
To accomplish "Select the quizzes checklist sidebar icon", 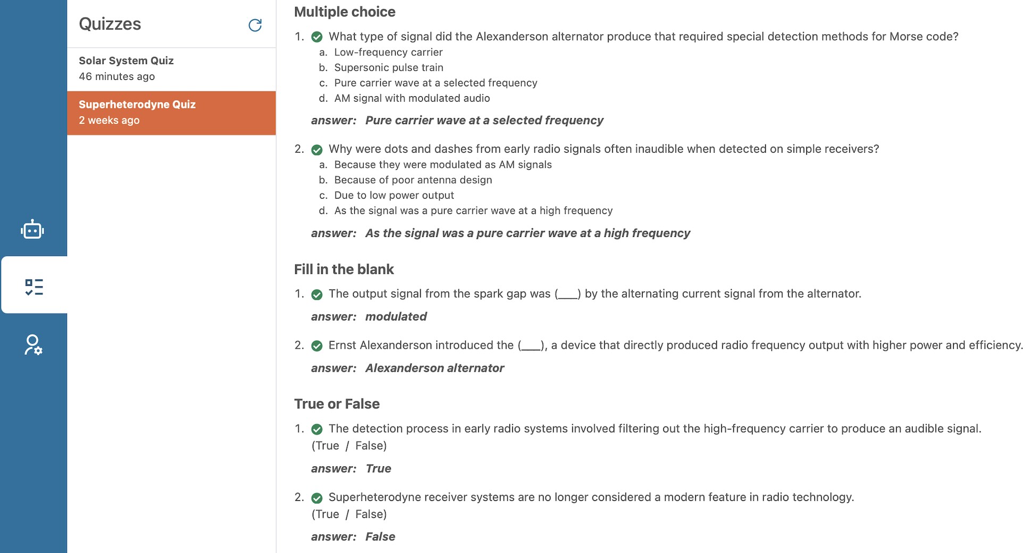I will click(34, 287).
